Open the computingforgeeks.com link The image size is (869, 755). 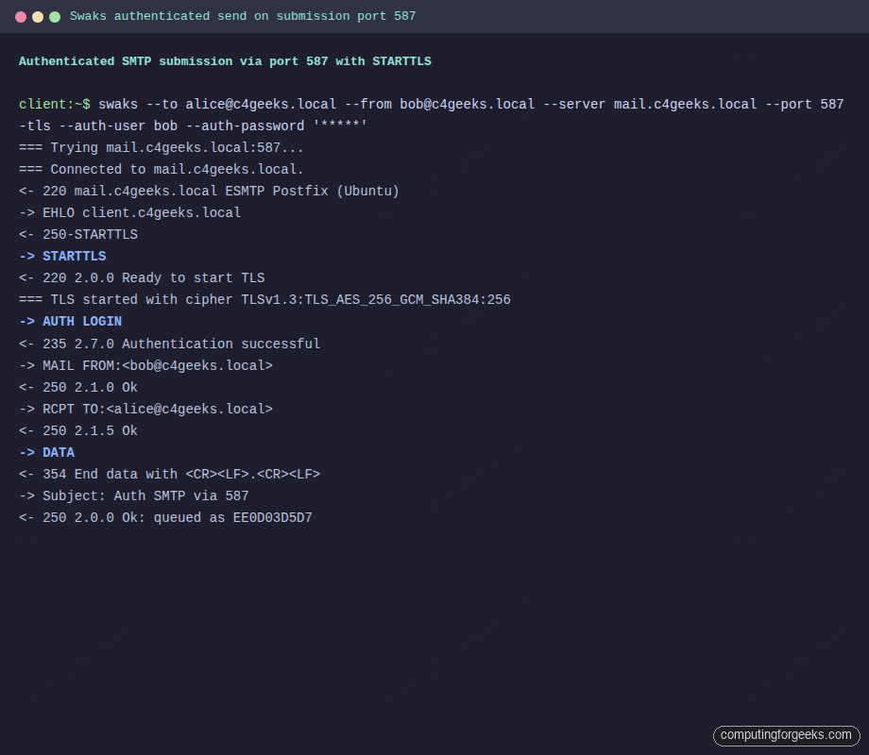pos(786,735)
